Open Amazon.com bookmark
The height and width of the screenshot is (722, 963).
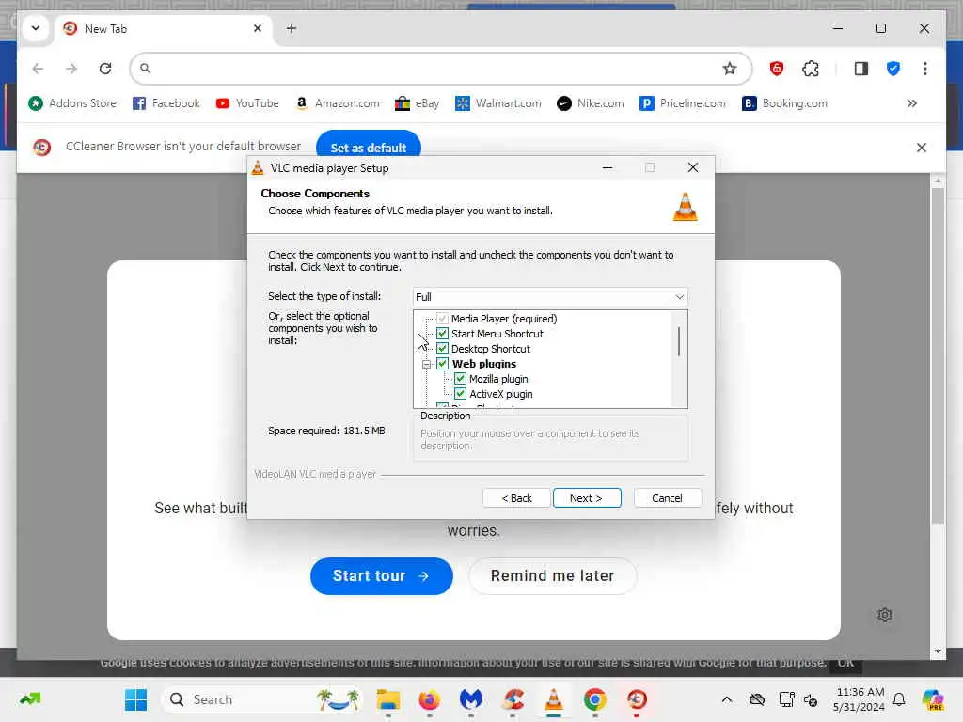(338, 103)
